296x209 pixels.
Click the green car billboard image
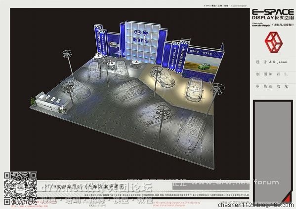tap(202, 64)
